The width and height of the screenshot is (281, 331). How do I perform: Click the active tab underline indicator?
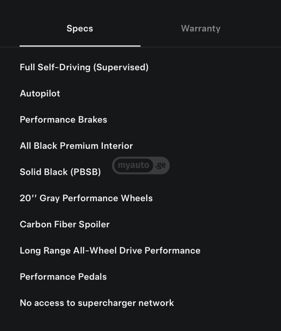[x=80, y=46]
